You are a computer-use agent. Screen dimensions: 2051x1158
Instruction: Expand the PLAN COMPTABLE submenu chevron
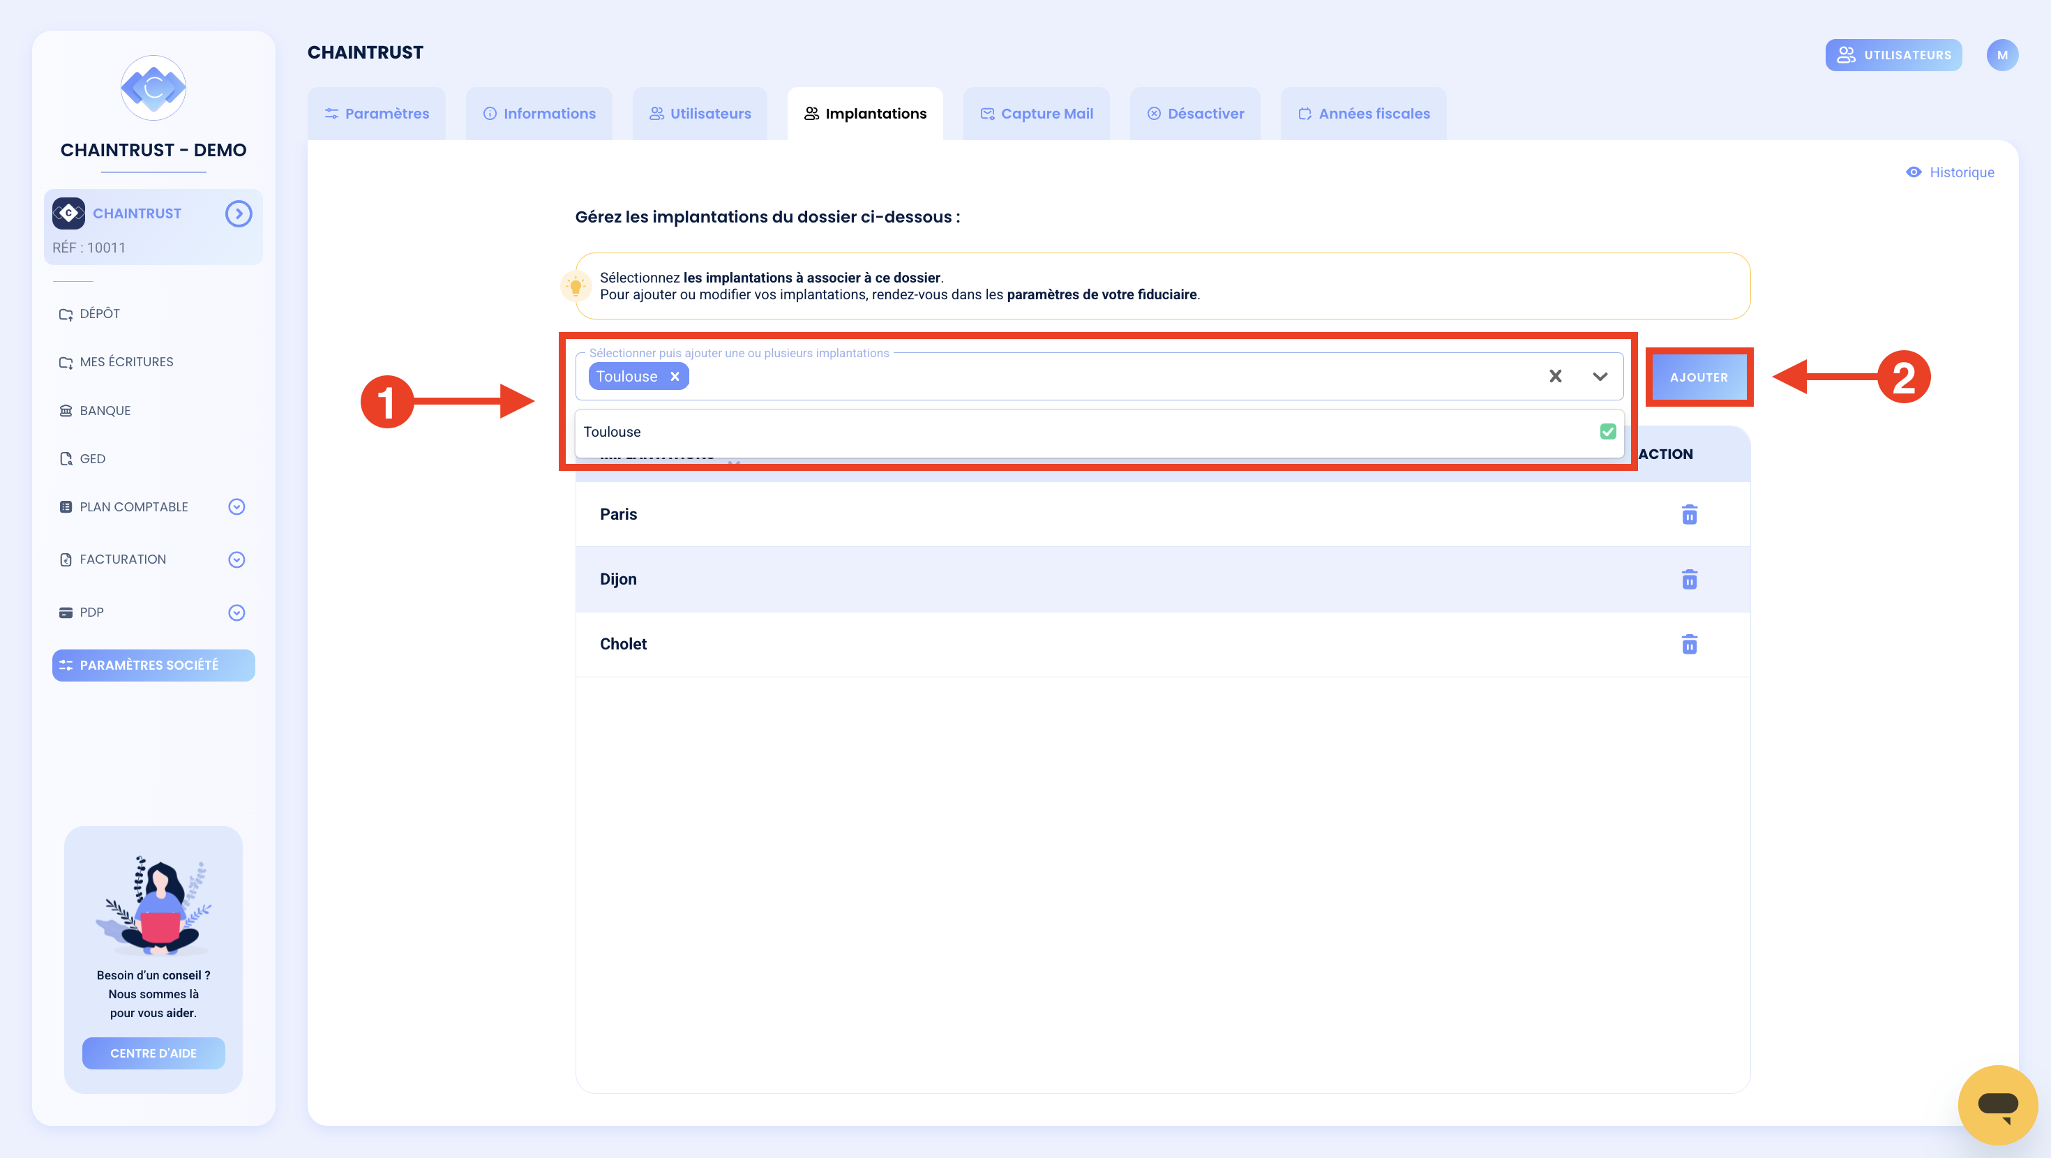tap(236, 507)
